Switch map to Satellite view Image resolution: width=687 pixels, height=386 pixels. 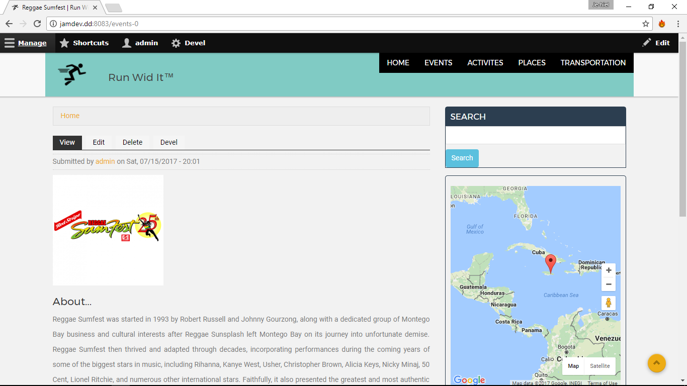(x=600, y=366)
